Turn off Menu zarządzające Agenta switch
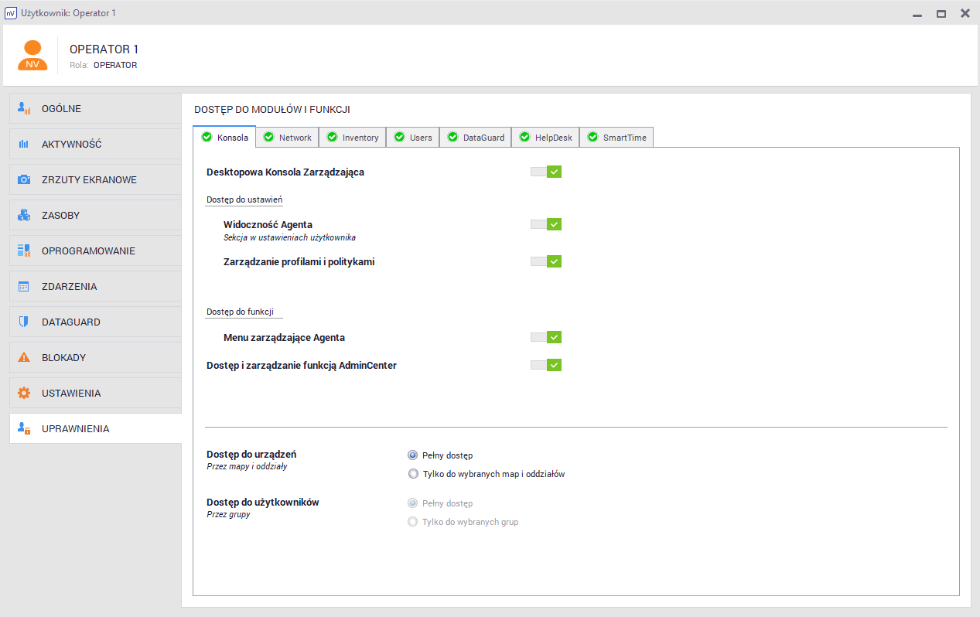The image size is (980, 617). click(x=546, y=337)
